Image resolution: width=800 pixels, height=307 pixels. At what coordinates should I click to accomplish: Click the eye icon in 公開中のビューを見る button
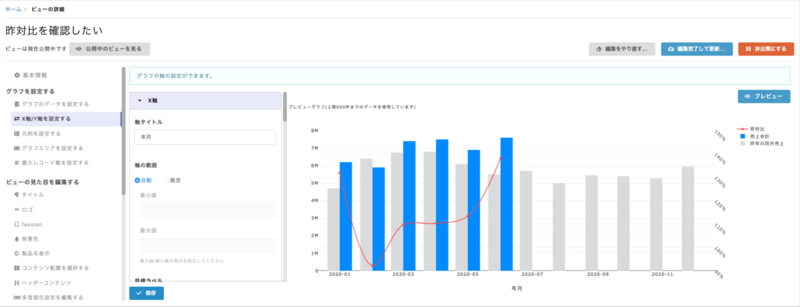point(79,49)
